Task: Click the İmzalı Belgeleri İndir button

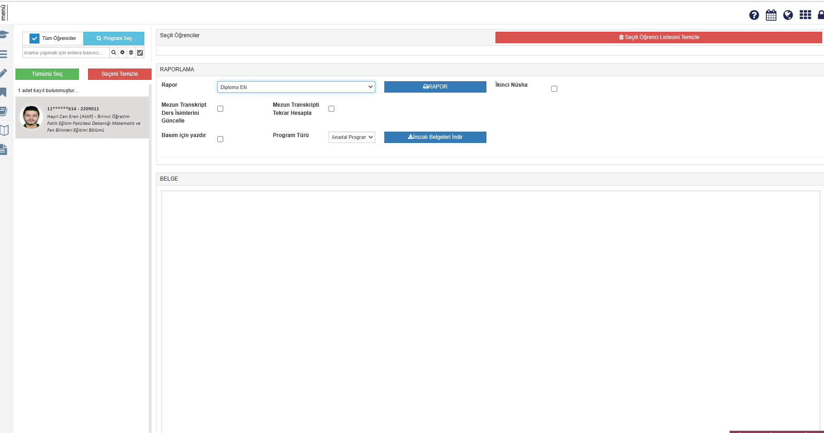Action: tap(435, 137)
